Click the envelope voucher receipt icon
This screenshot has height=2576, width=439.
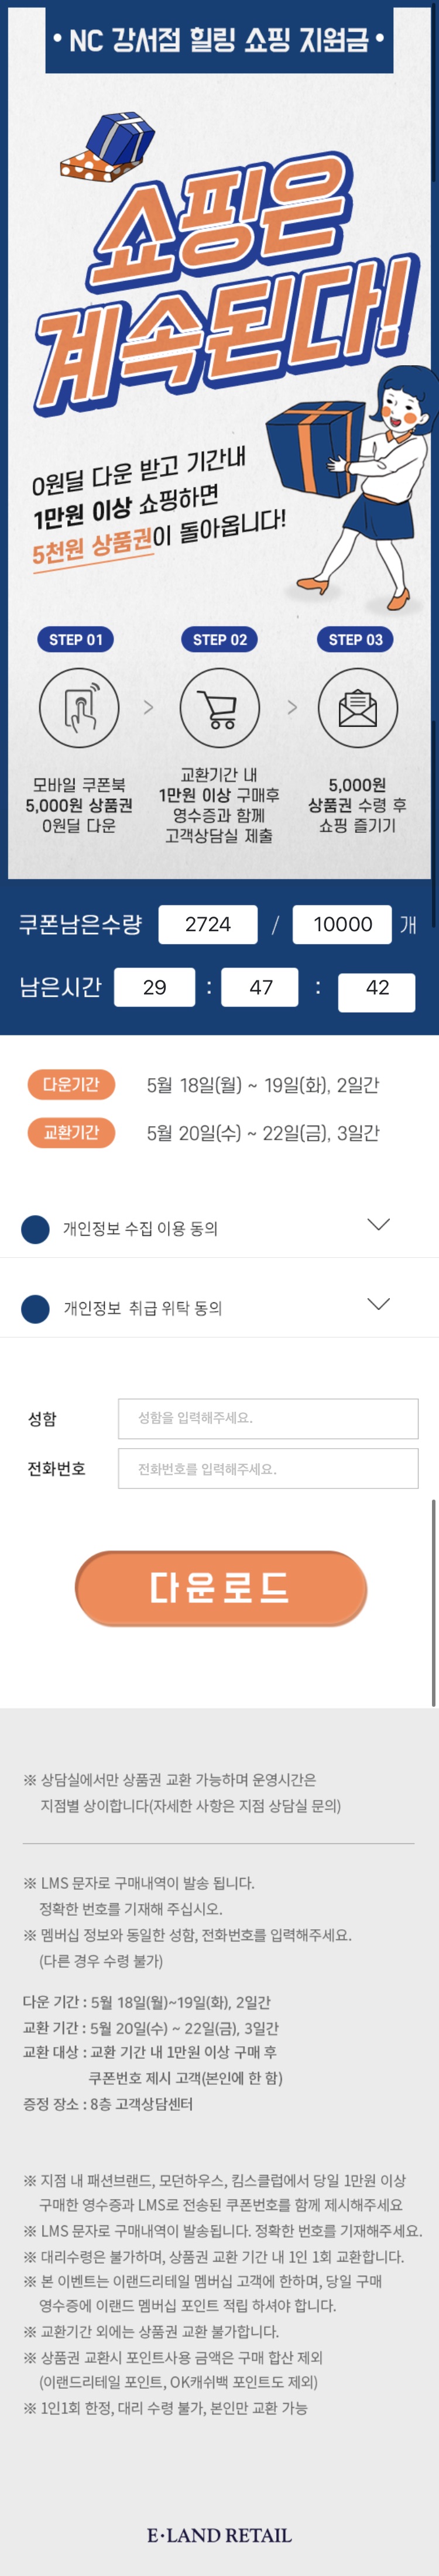357,708
